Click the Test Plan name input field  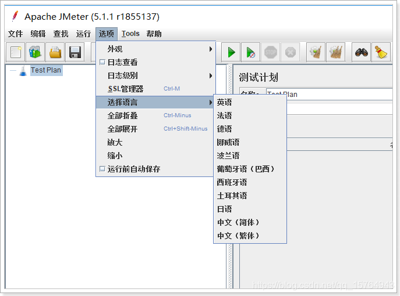point(329,95)
